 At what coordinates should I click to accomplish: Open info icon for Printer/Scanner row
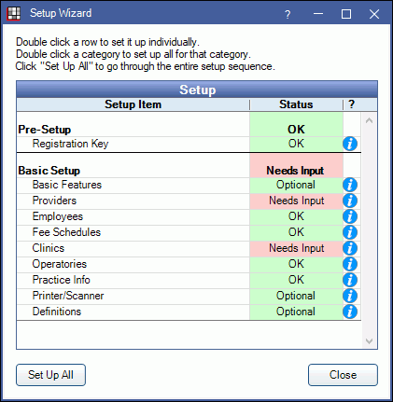350,296
